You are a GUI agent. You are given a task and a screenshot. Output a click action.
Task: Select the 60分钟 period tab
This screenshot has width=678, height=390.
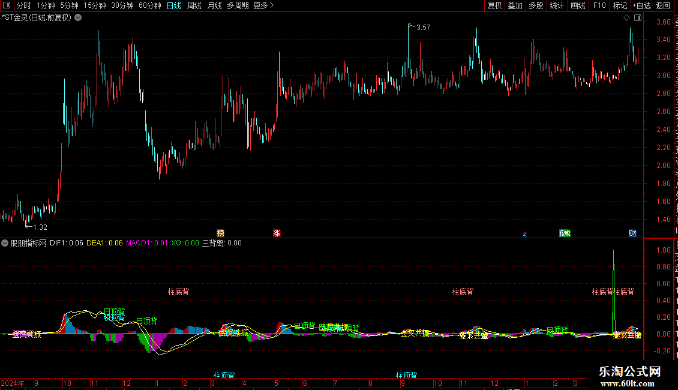(150, 5)
